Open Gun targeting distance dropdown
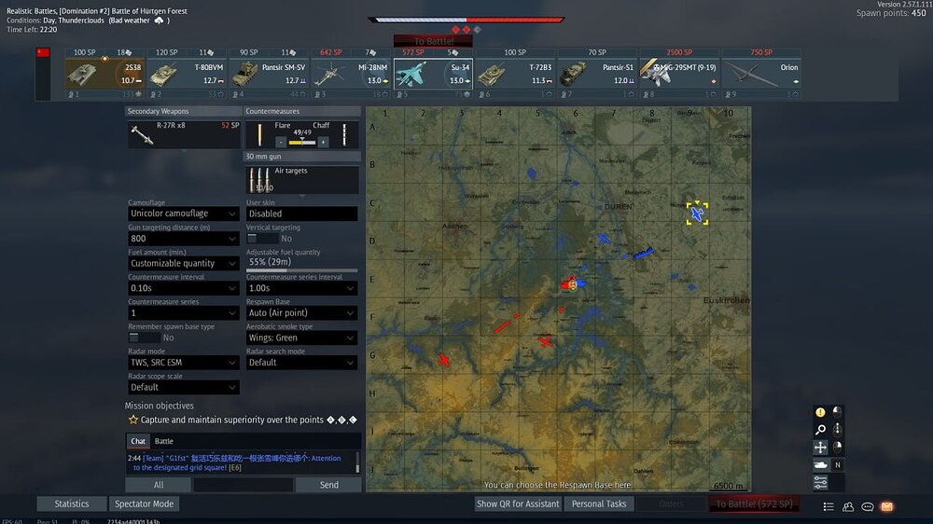 (x=183, y=239)
